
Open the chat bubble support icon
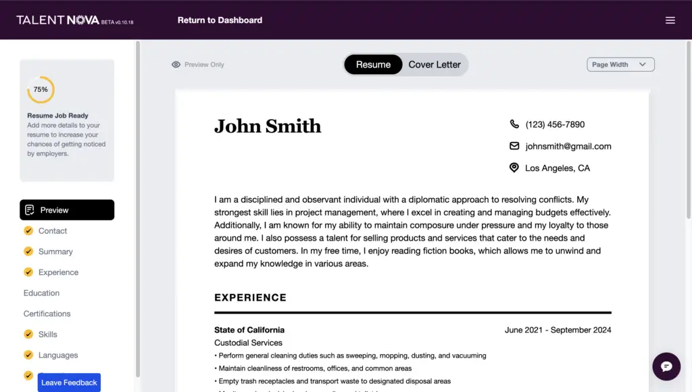(x=666, y=366)
